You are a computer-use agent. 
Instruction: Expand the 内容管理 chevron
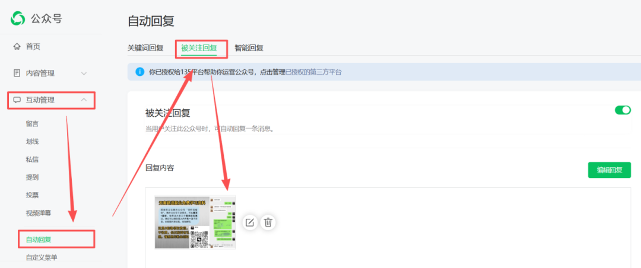click(84, 73)
